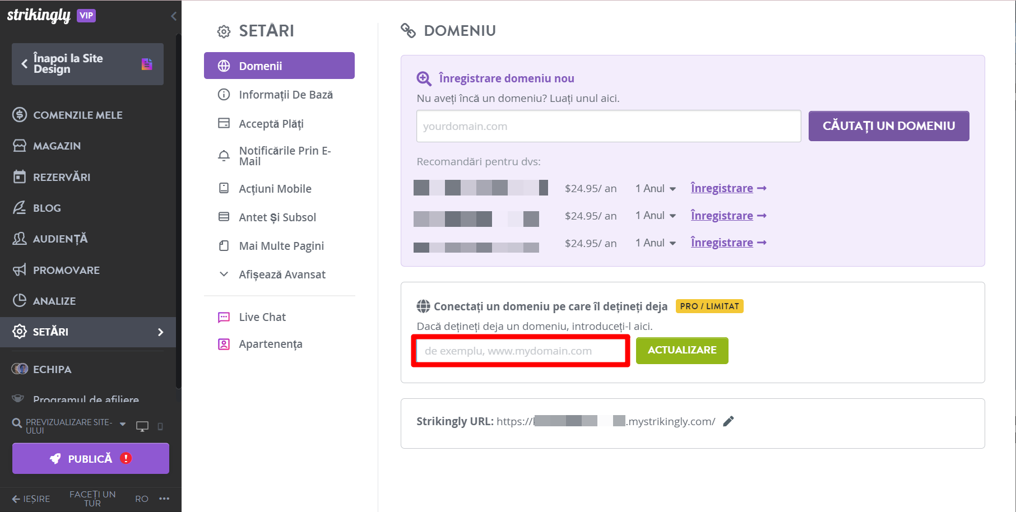Open Programul de afiliere

click(86, 399)
